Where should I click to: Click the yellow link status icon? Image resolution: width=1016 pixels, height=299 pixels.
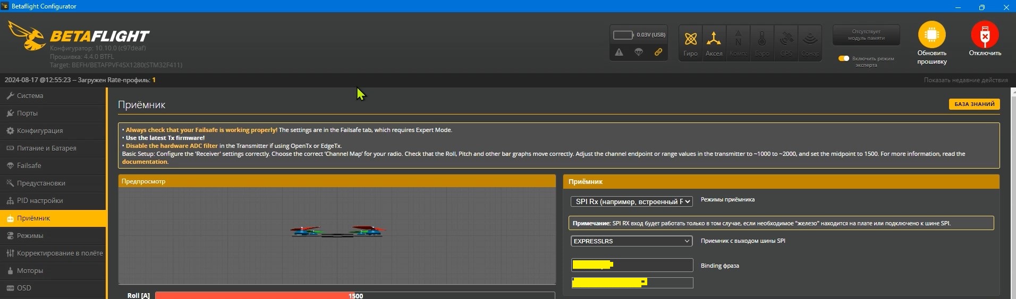click(658, 52)
